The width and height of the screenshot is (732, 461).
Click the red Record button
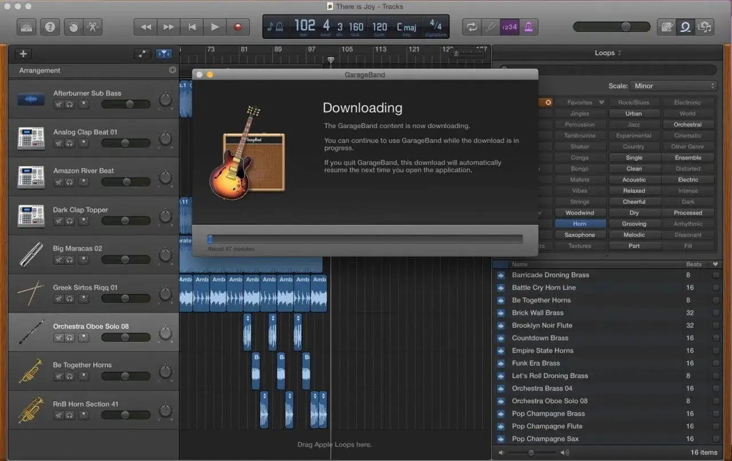238,27
